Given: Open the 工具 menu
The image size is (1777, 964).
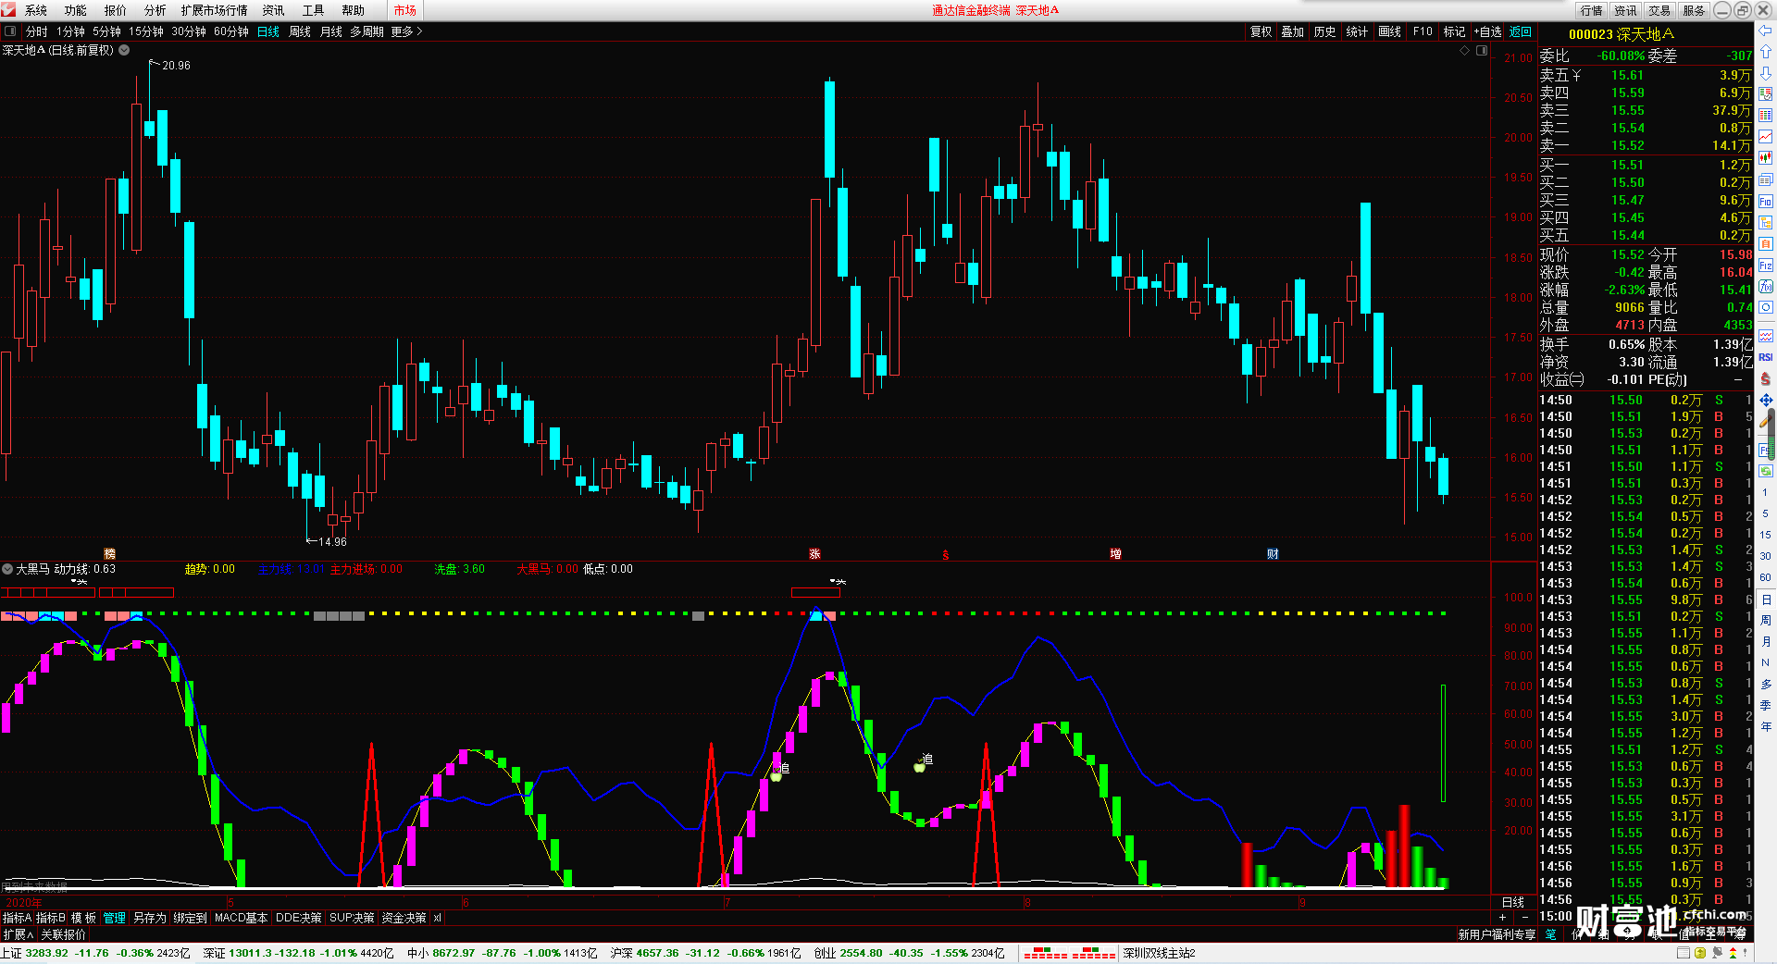Looking at the screenshot, I should coord(314,10).
